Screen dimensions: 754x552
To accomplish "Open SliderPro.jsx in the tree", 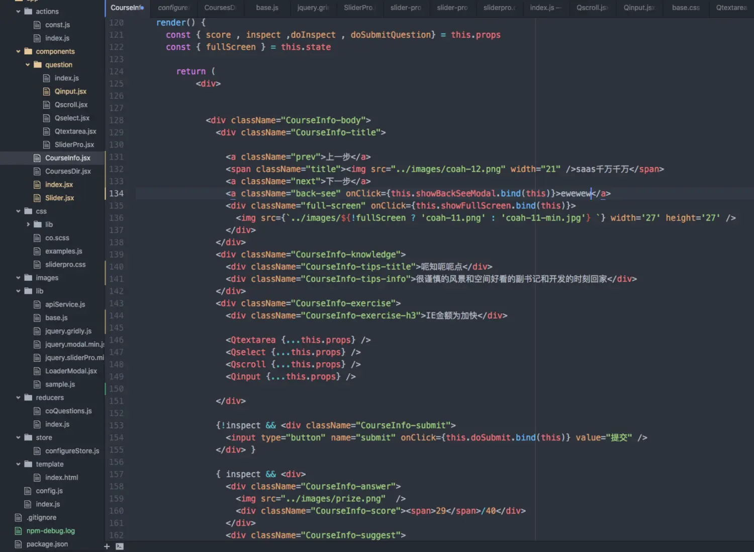I will pyautogui.click(x=74, y=144).
